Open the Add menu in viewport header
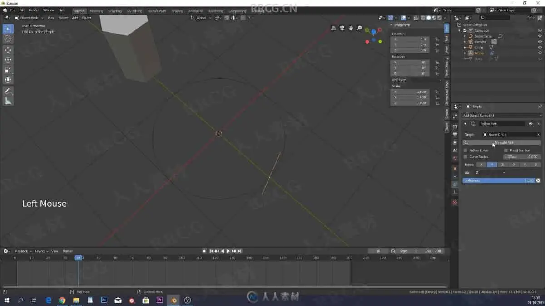 tap(75, 18)
